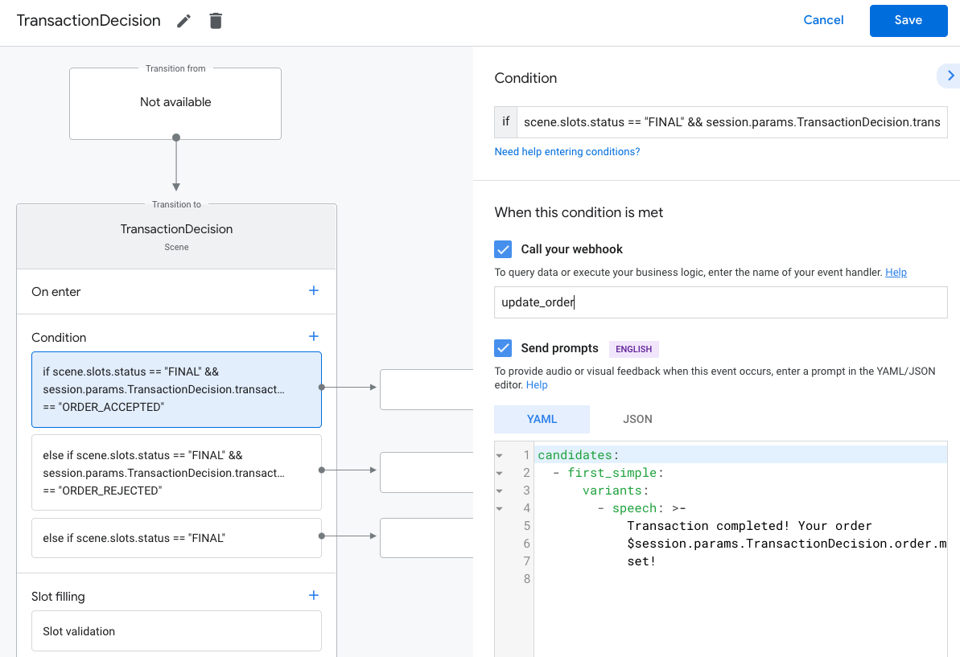The width and height of the screenshot is (960, 657).
Task: Collapse the speech line fold arrow
Action: tap(500, 508)
